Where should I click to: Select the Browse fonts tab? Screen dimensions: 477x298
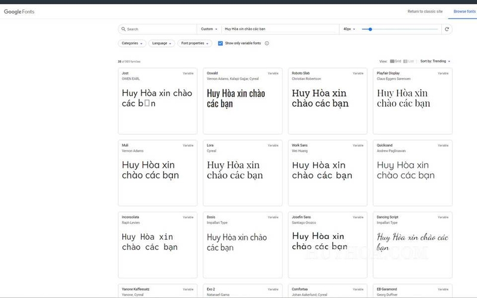[464, 11]
